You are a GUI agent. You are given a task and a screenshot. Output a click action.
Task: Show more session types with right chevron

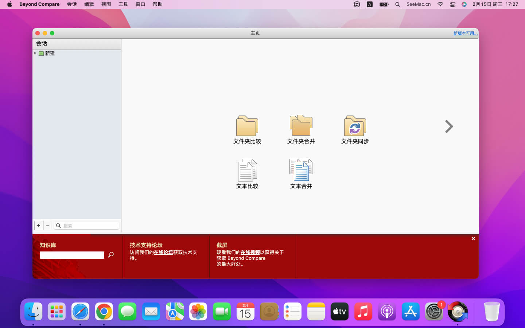pos(449,126)
